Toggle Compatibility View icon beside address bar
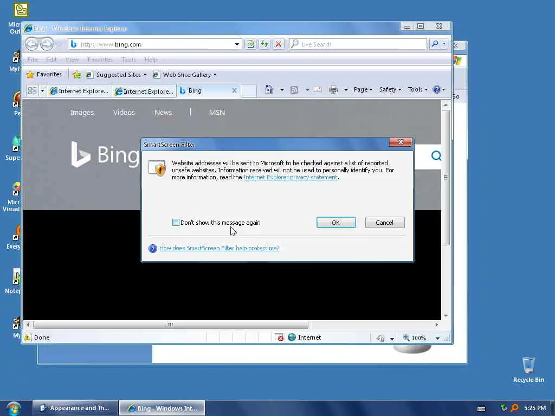 click(250, 44)
